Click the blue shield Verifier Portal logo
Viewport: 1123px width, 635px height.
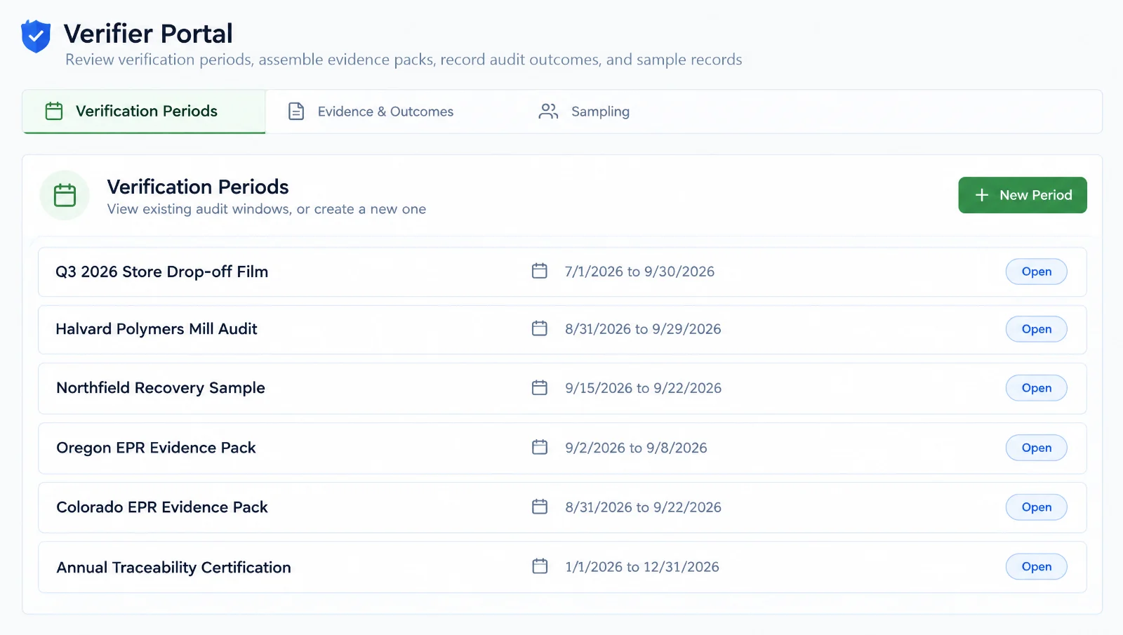36,36
